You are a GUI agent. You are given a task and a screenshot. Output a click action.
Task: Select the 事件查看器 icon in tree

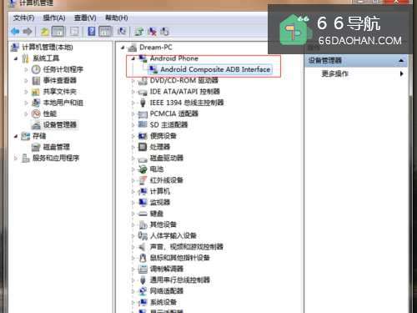(x=36, y=80)
